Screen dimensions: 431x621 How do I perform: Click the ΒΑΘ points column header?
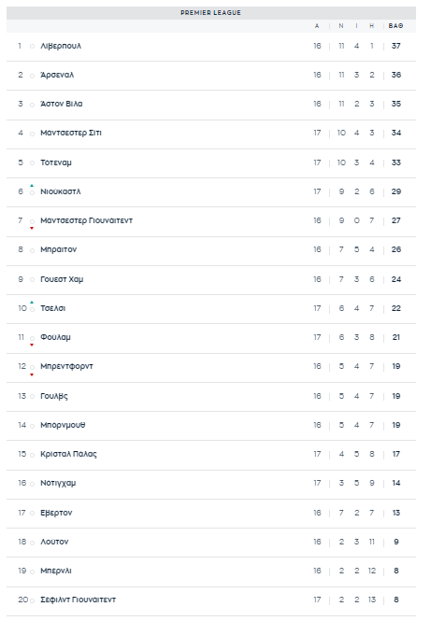[x=395, y=26]
